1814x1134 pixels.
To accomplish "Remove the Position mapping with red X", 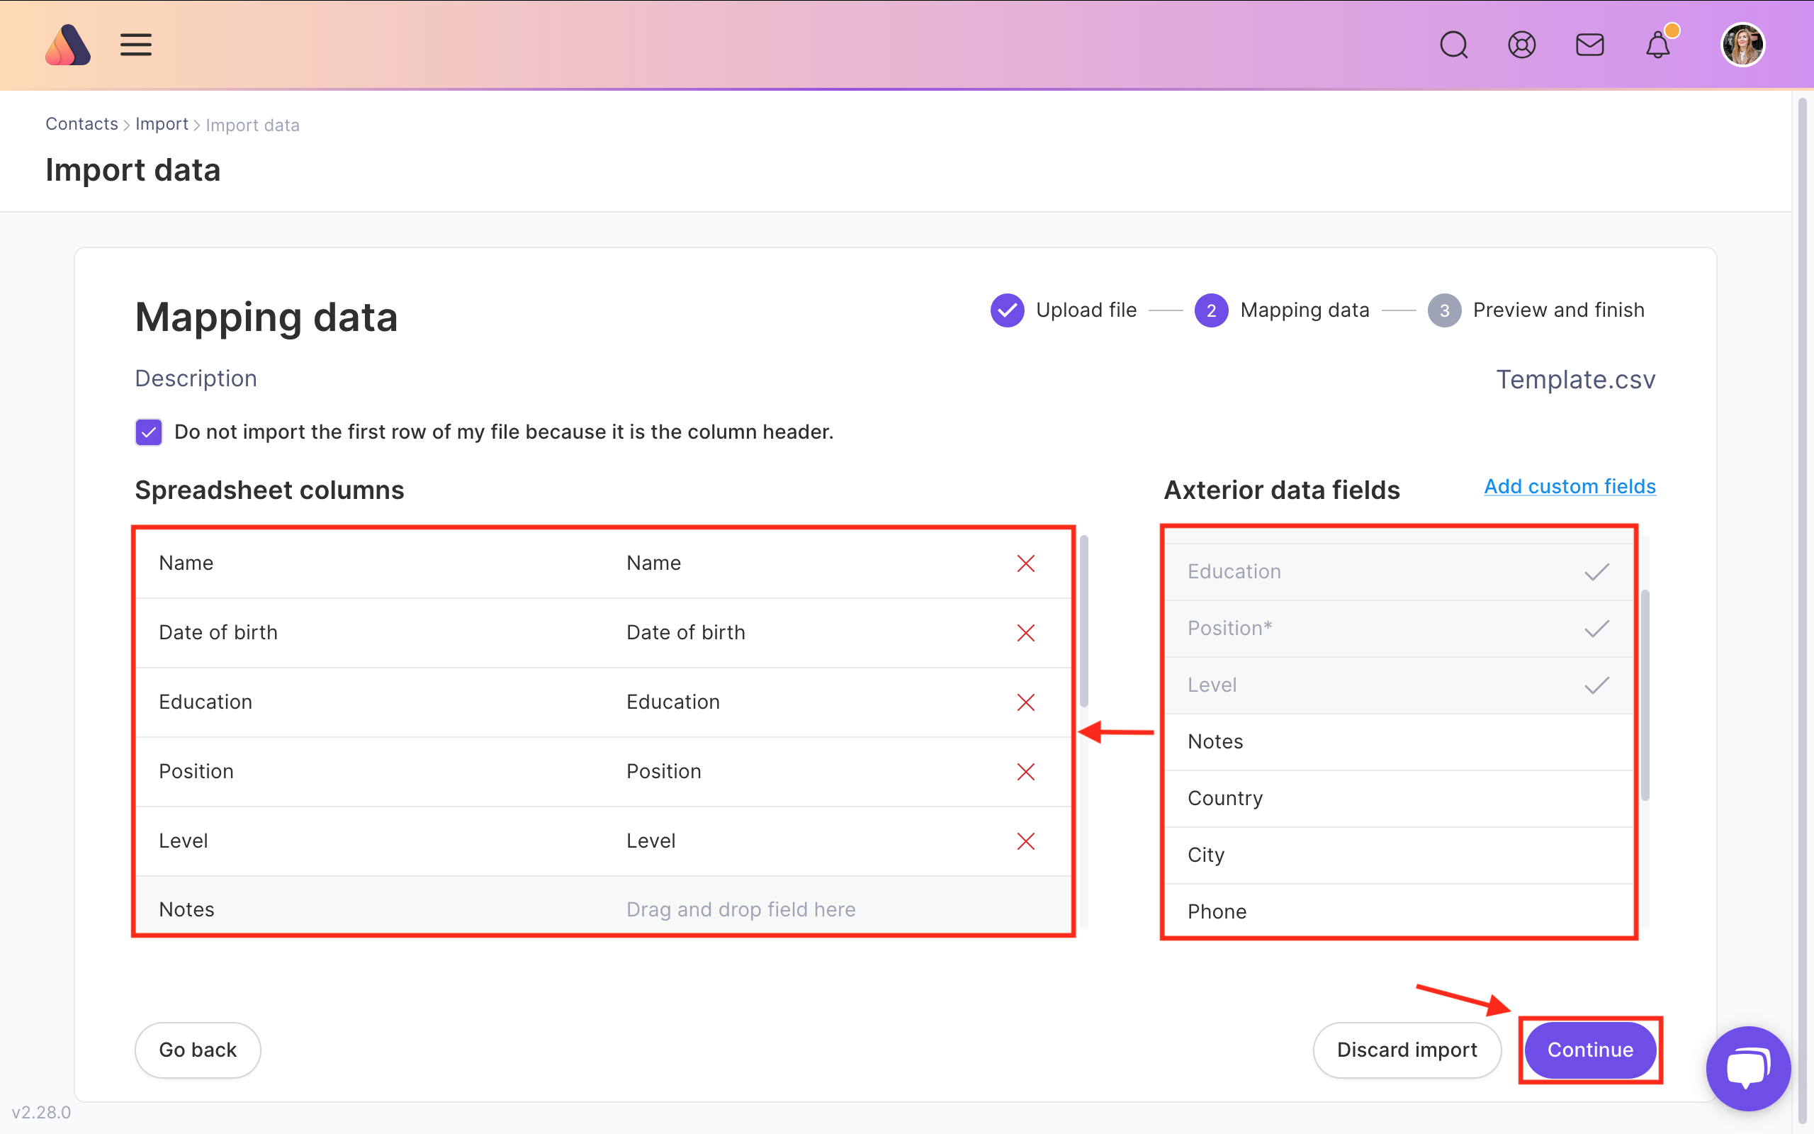I will [1025, 772].
